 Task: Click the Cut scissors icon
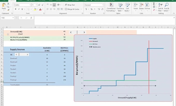point(8,4)
